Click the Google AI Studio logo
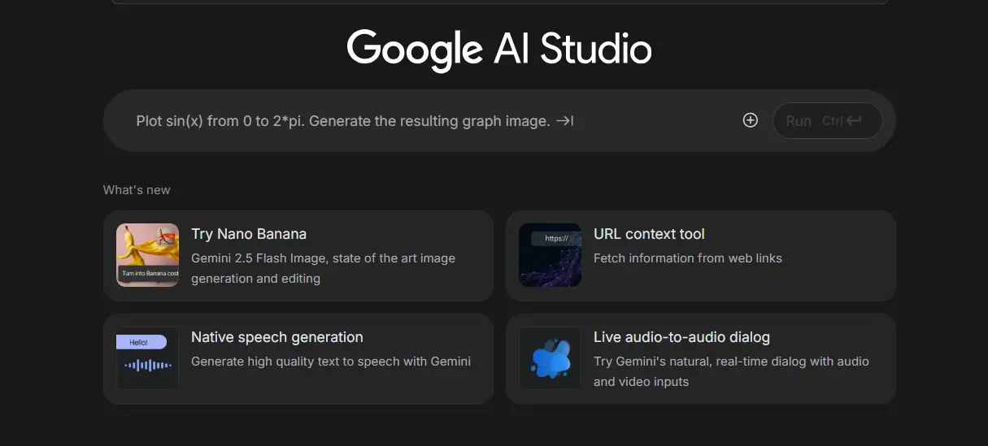Screen dimensions: 988x446 tap(499, 49)
